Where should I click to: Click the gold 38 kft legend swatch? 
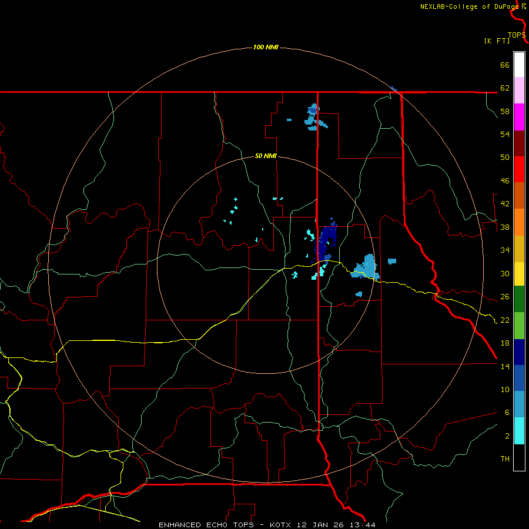(x=519, y=248)
